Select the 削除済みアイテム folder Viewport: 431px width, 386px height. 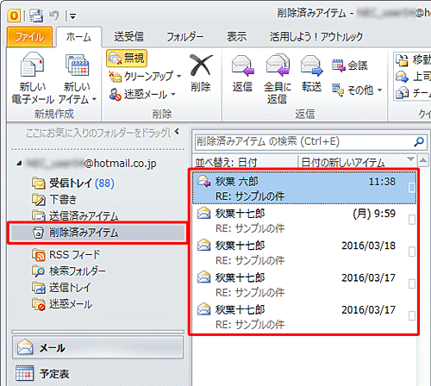point(97,233)
